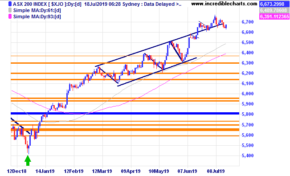Click the 08Jul19 date axis label

pos(216,171)
